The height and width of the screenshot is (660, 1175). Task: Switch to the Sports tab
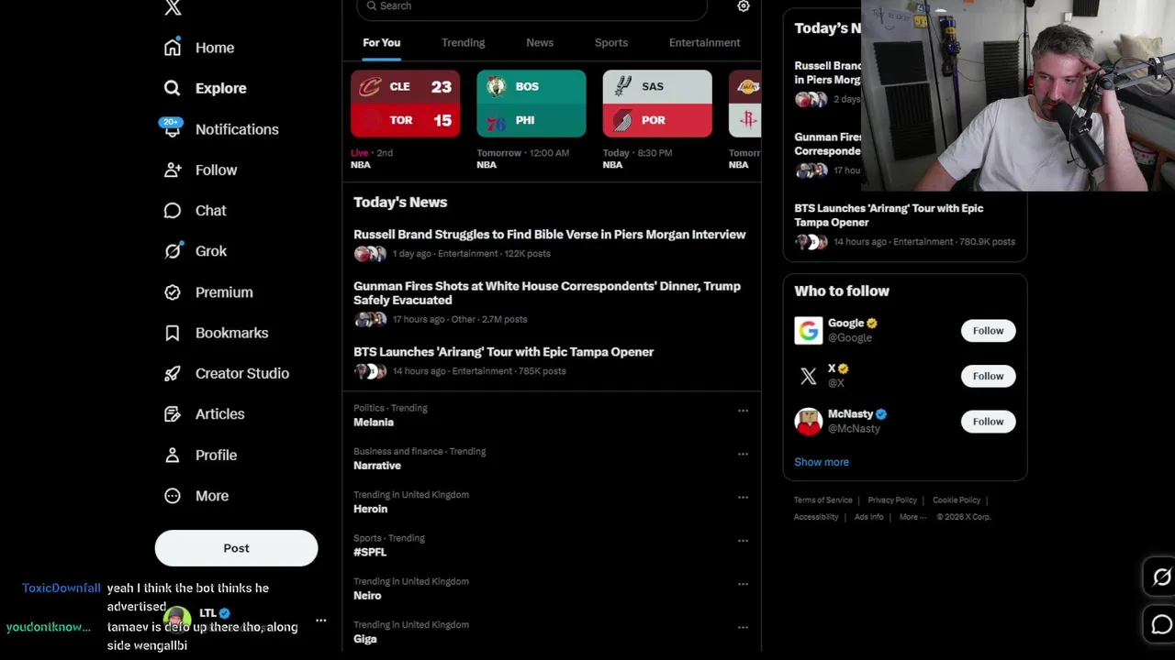[611, 42]
